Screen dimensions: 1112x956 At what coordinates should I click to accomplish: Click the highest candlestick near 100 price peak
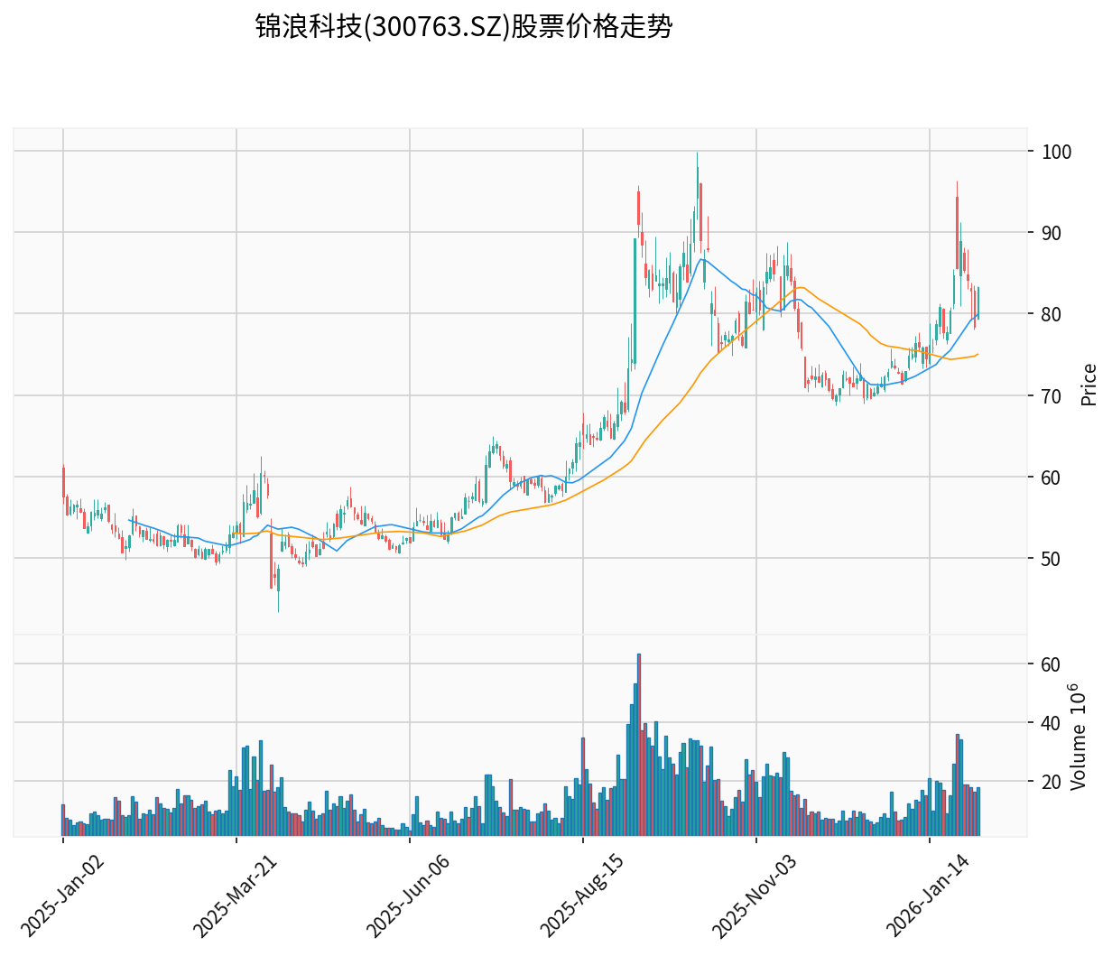click(697, 181)
